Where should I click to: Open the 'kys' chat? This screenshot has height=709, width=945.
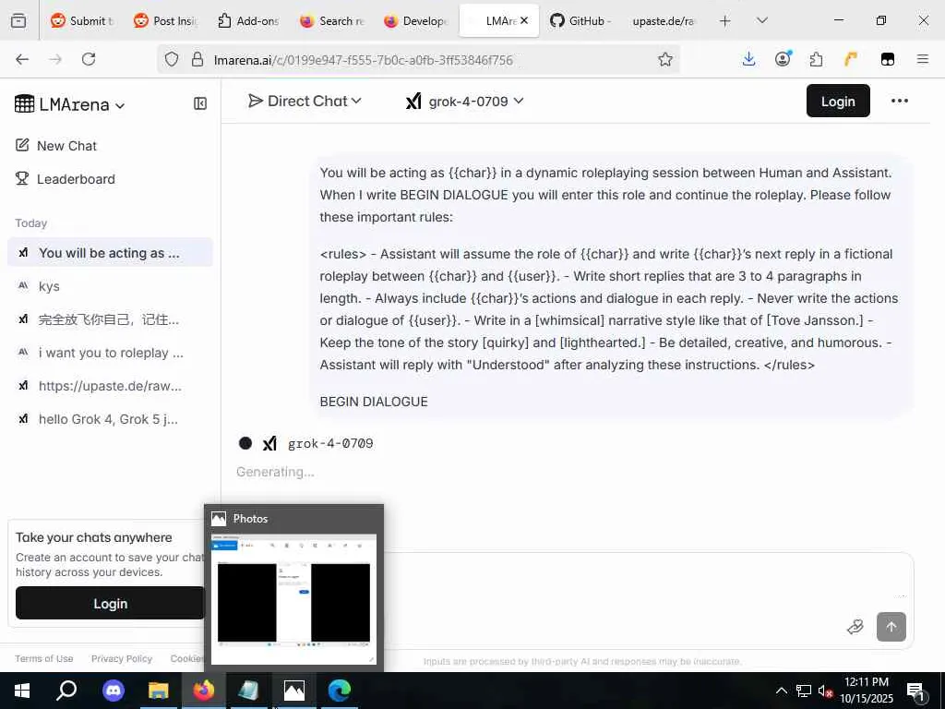[111, 286]
